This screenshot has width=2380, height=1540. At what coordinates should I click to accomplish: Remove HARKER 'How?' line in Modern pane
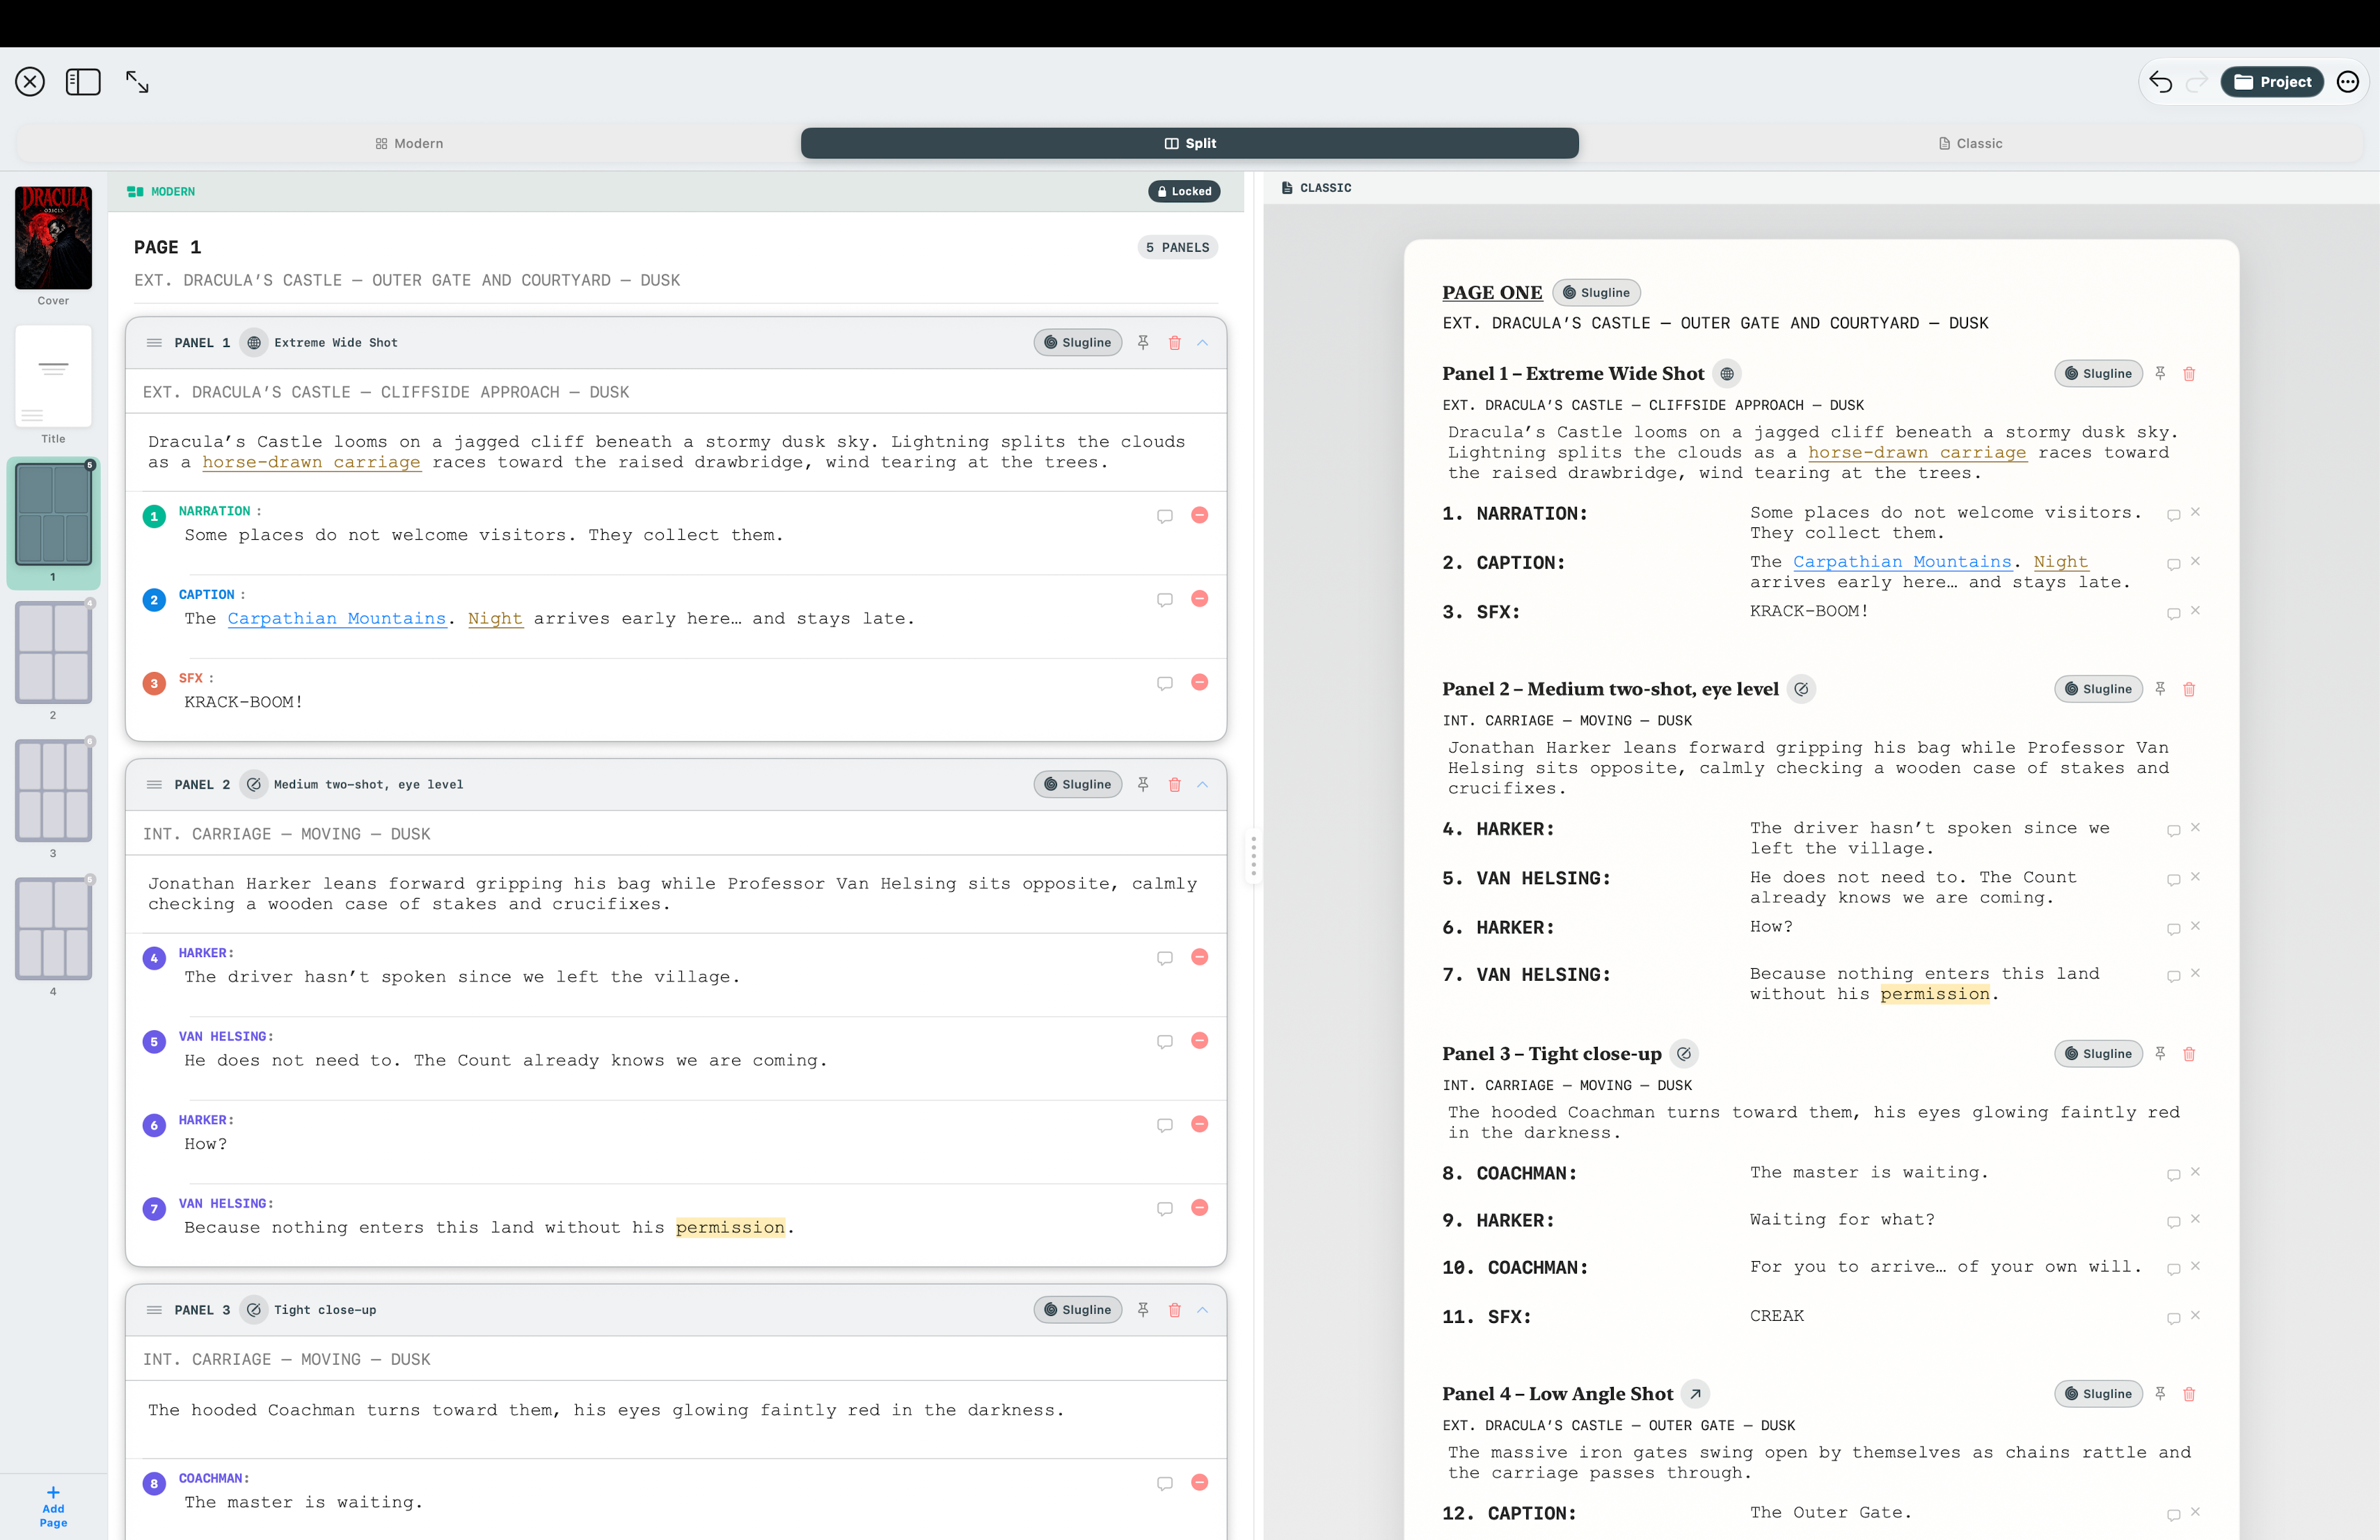[x=1200, y=1124]
